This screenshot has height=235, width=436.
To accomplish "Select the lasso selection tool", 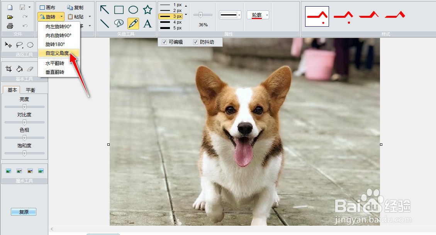I will click(19, 45).
